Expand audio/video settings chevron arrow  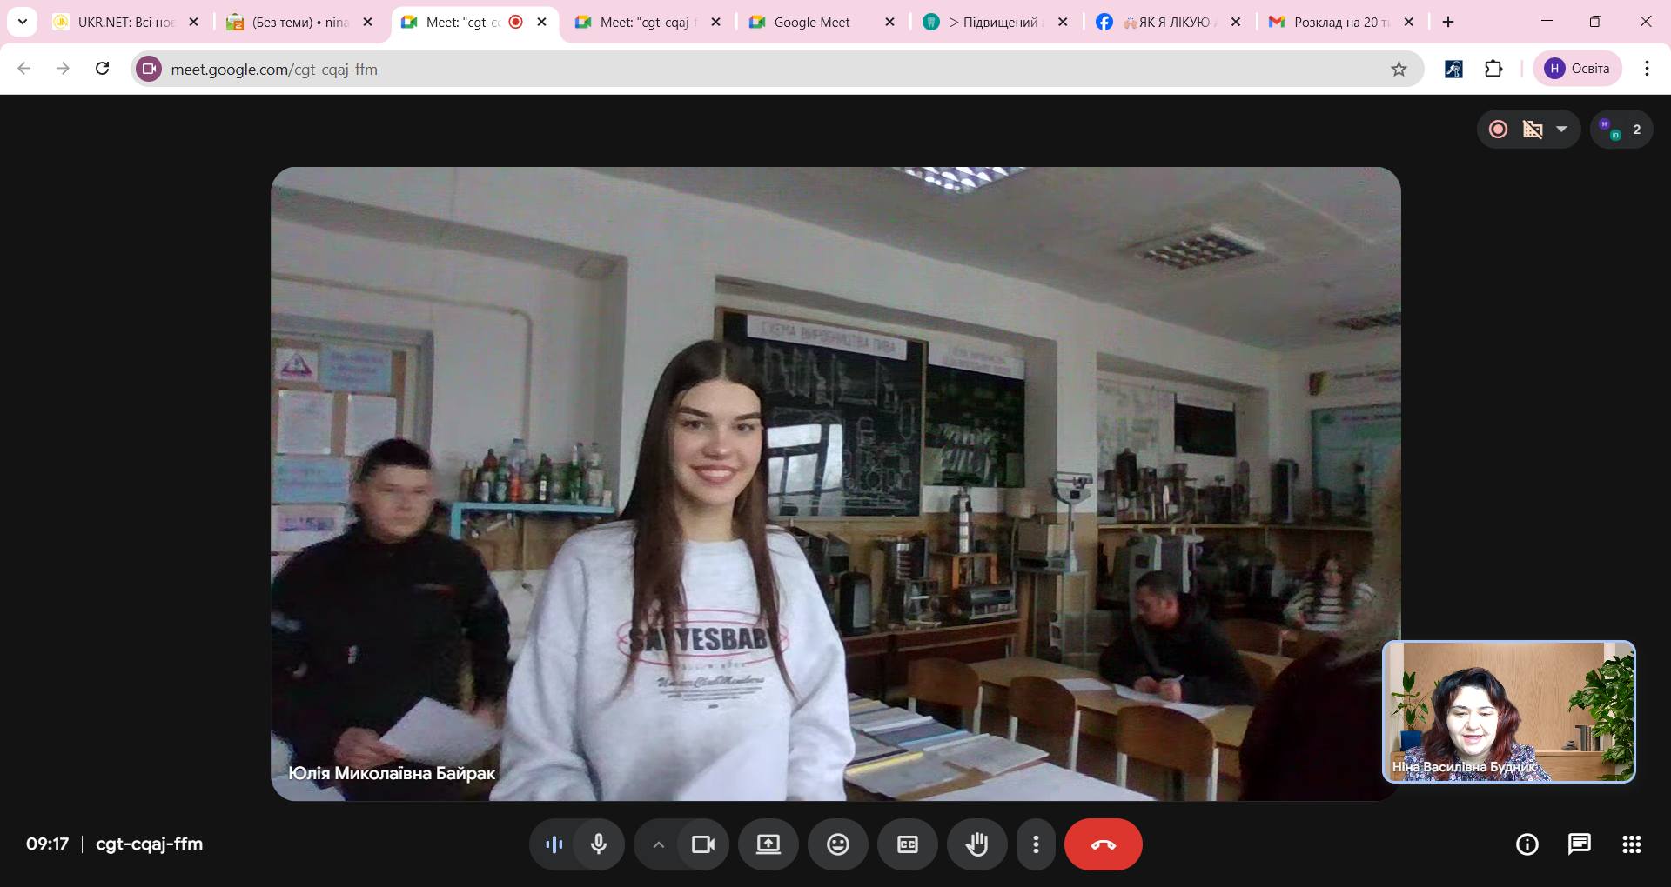point(659,844)
